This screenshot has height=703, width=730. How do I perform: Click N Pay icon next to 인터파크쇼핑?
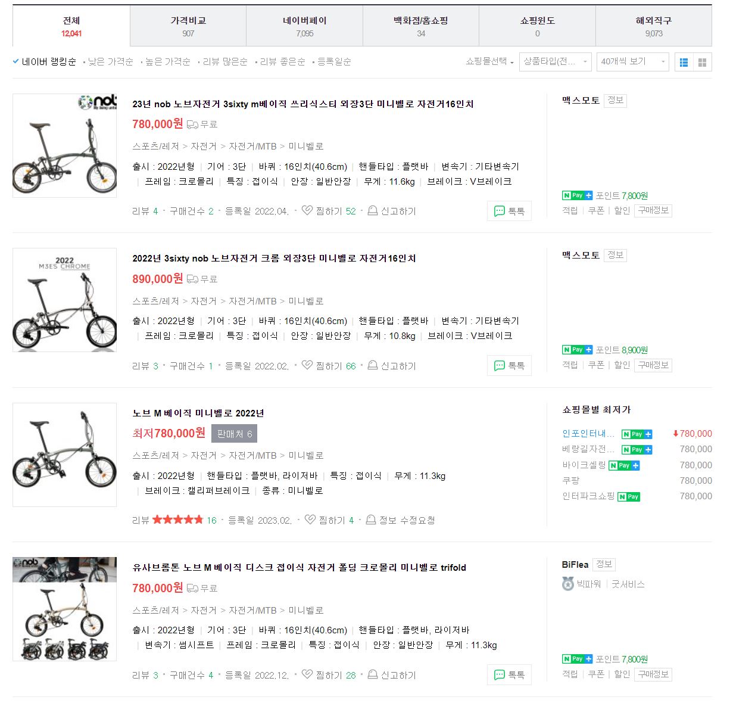click(628, 496)
